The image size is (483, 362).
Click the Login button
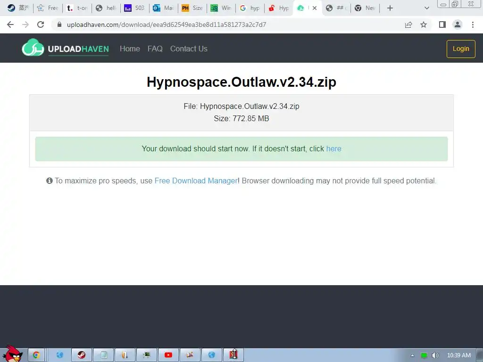[461, 49]
